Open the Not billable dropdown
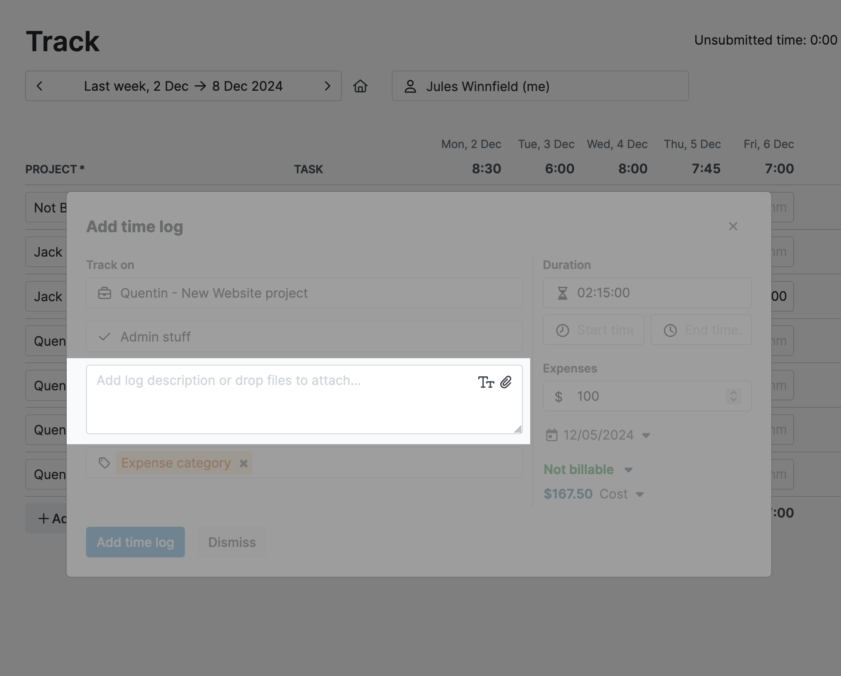841x676 pixels. click(x=628, y=470)
